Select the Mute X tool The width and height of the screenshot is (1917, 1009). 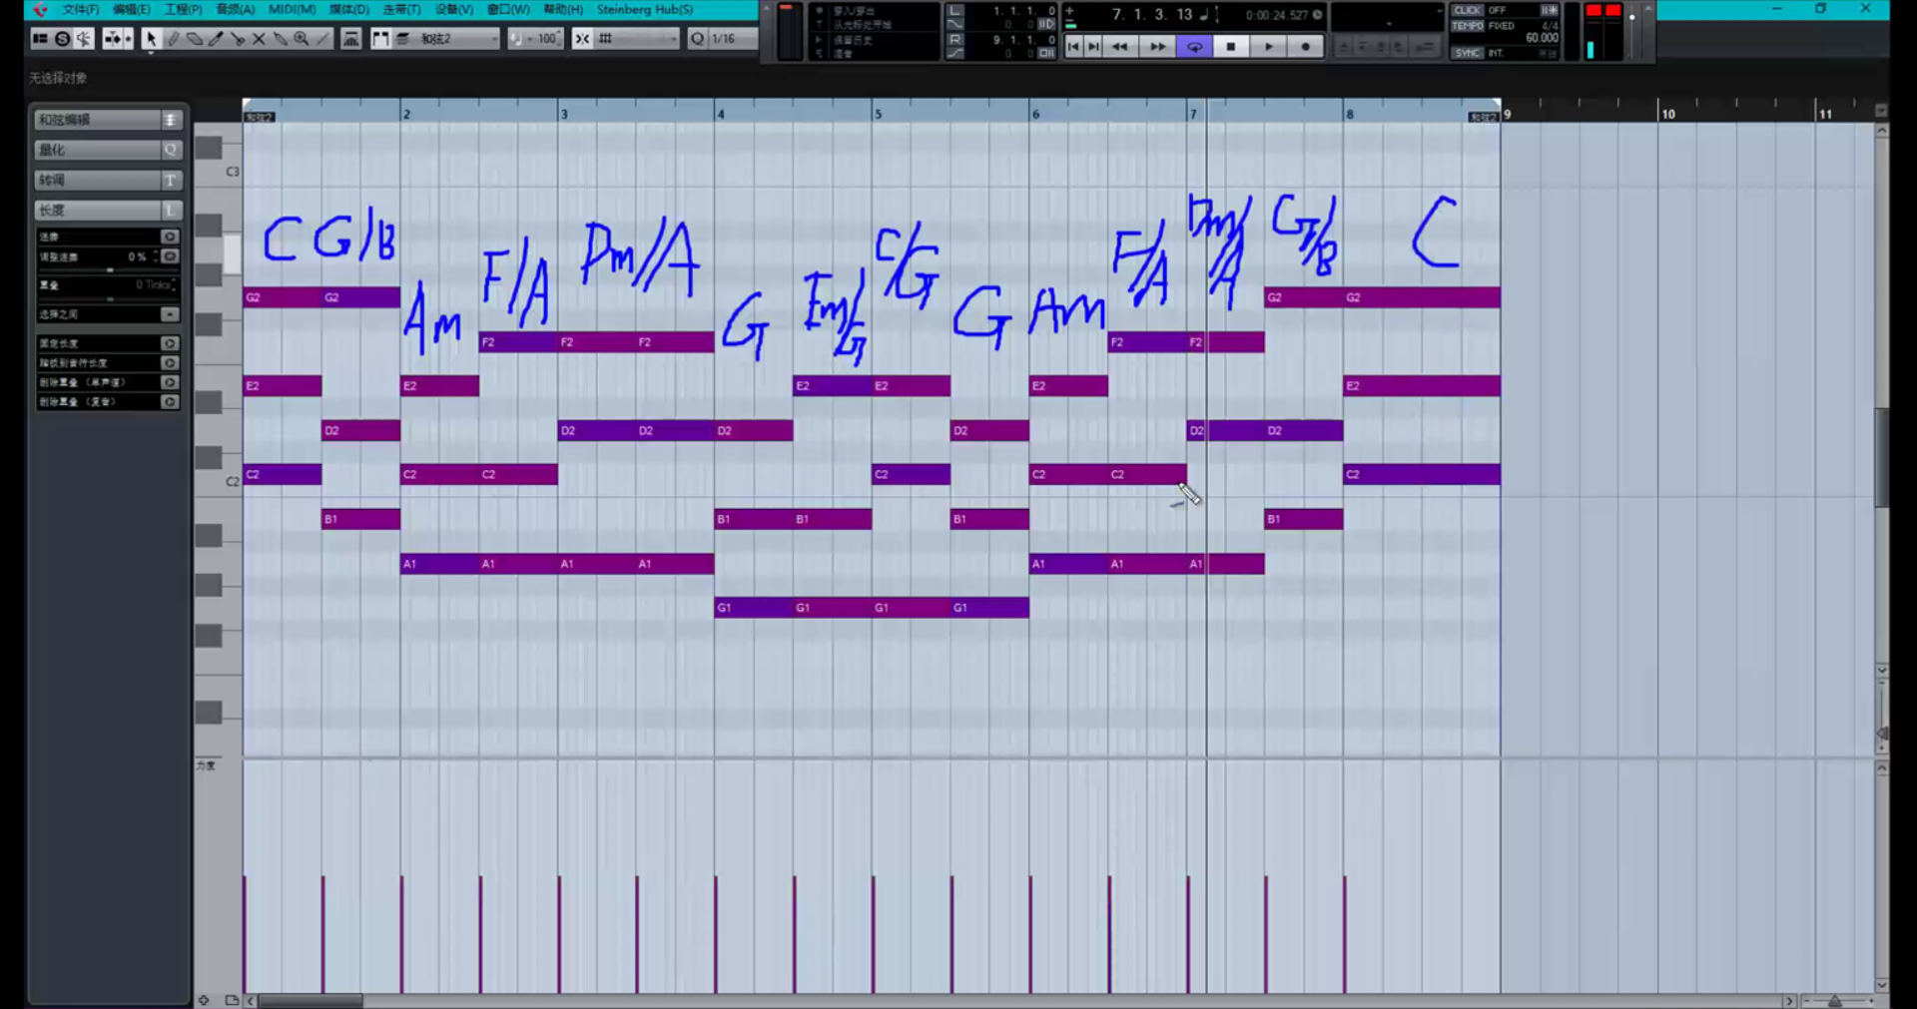point(259,39)
